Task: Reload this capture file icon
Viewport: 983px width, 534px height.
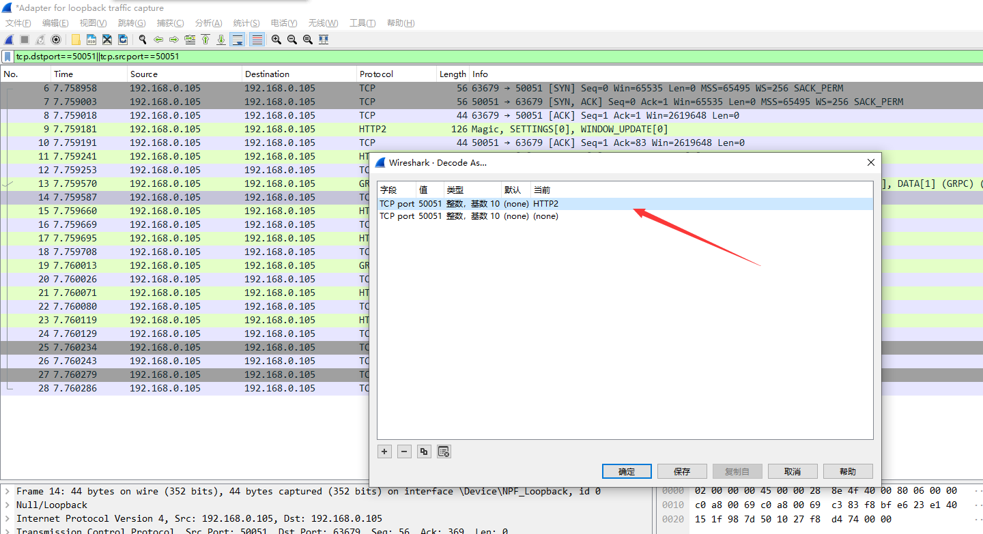Action: point(123,40)
